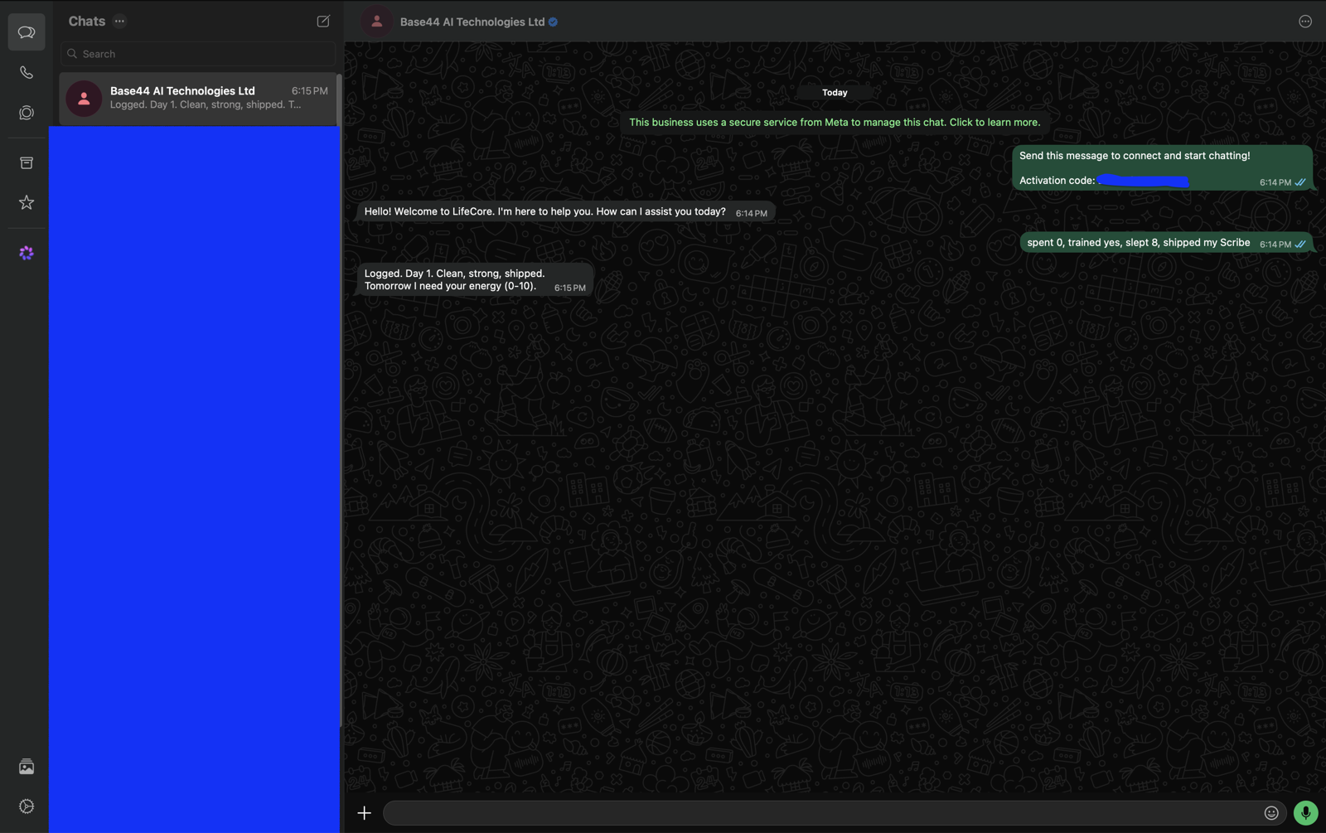1326x833 pixels.
Task: Open Archived chats icon
Action: (x=27, y=162)
